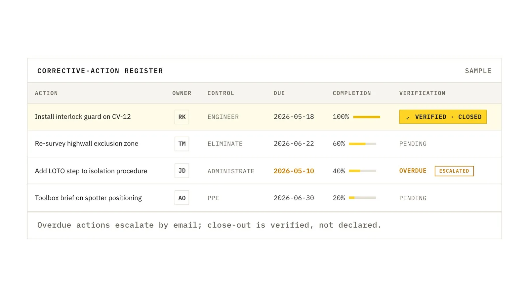Viewport: 529px width, 297px height.
Task: Click the PPE control cell
Action: pos(213,198)
